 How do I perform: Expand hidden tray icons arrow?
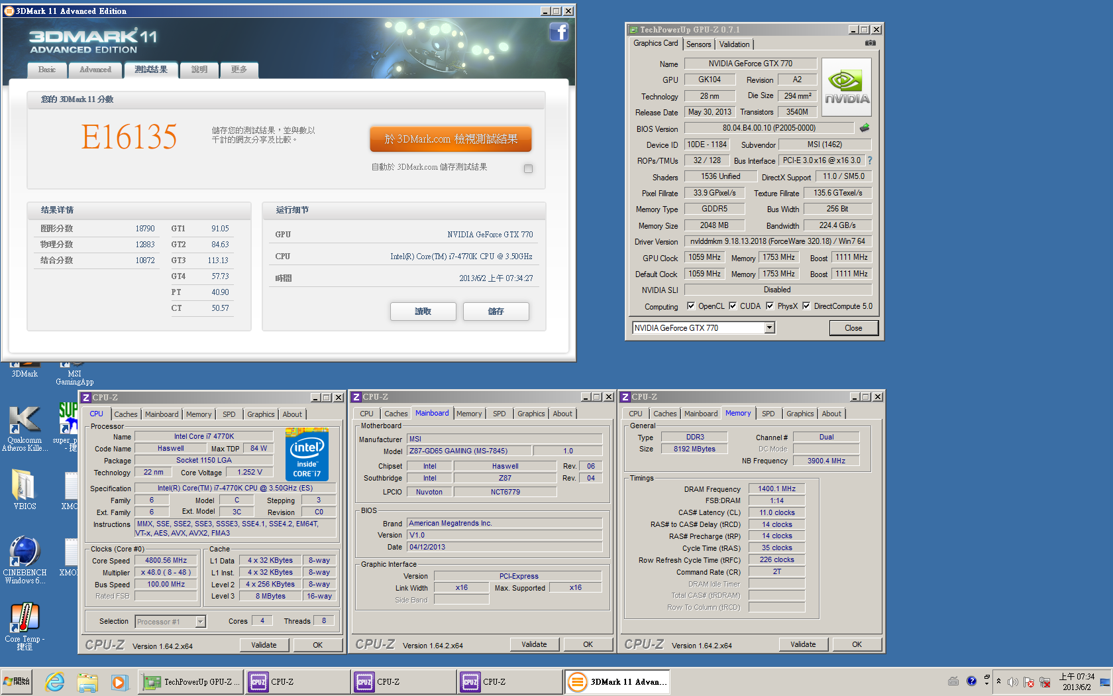pos(998,681)
